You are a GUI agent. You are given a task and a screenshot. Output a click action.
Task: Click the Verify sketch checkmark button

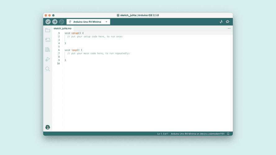[x=48, y=22]
